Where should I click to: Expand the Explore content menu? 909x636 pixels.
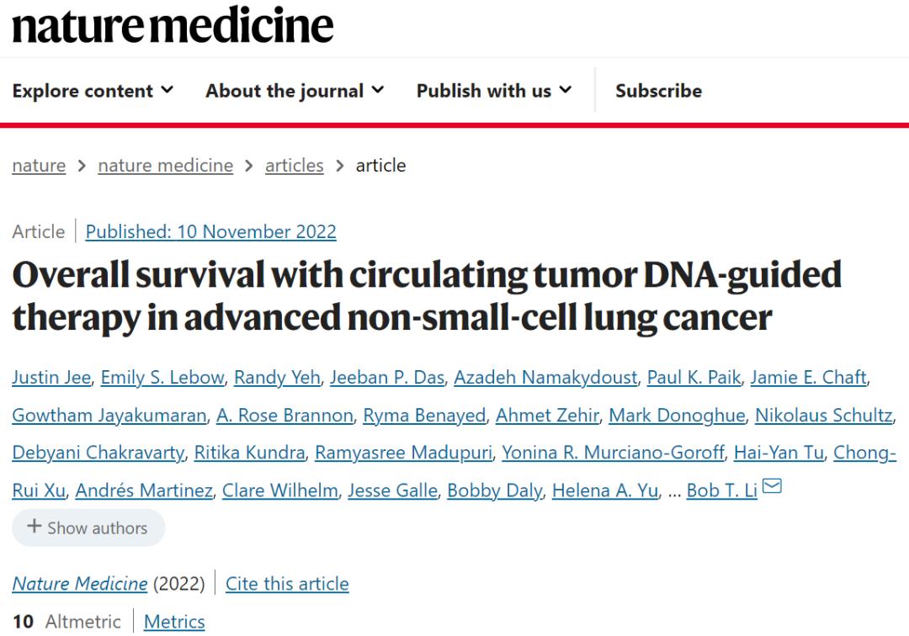(x=93, y=91)
